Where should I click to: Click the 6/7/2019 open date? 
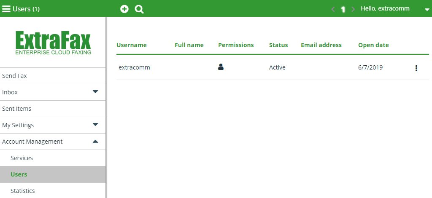370,67
